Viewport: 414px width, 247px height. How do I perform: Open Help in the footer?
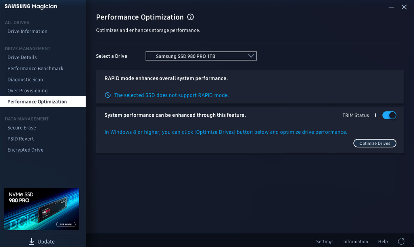[x=383, y=242]
